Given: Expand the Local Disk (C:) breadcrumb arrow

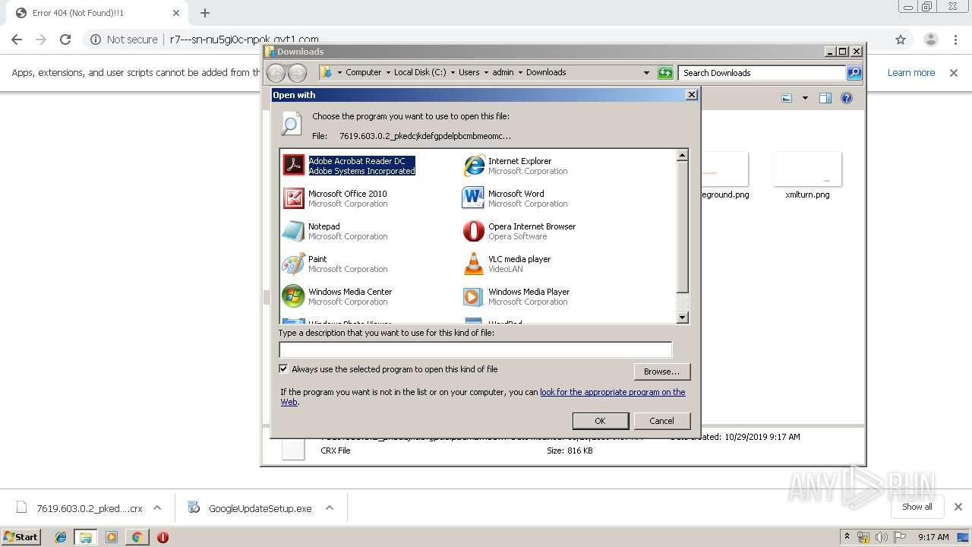Looking at the screenshot, I should (453, 73).
